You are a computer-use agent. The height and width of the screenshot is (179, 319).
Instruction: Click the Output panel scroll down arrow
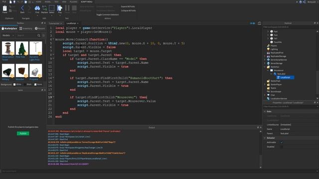[260, 168]
